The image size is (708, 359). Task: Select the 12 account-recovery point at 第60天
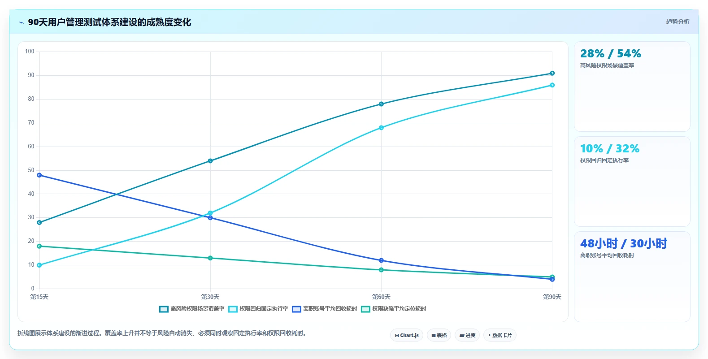[381, 260]
